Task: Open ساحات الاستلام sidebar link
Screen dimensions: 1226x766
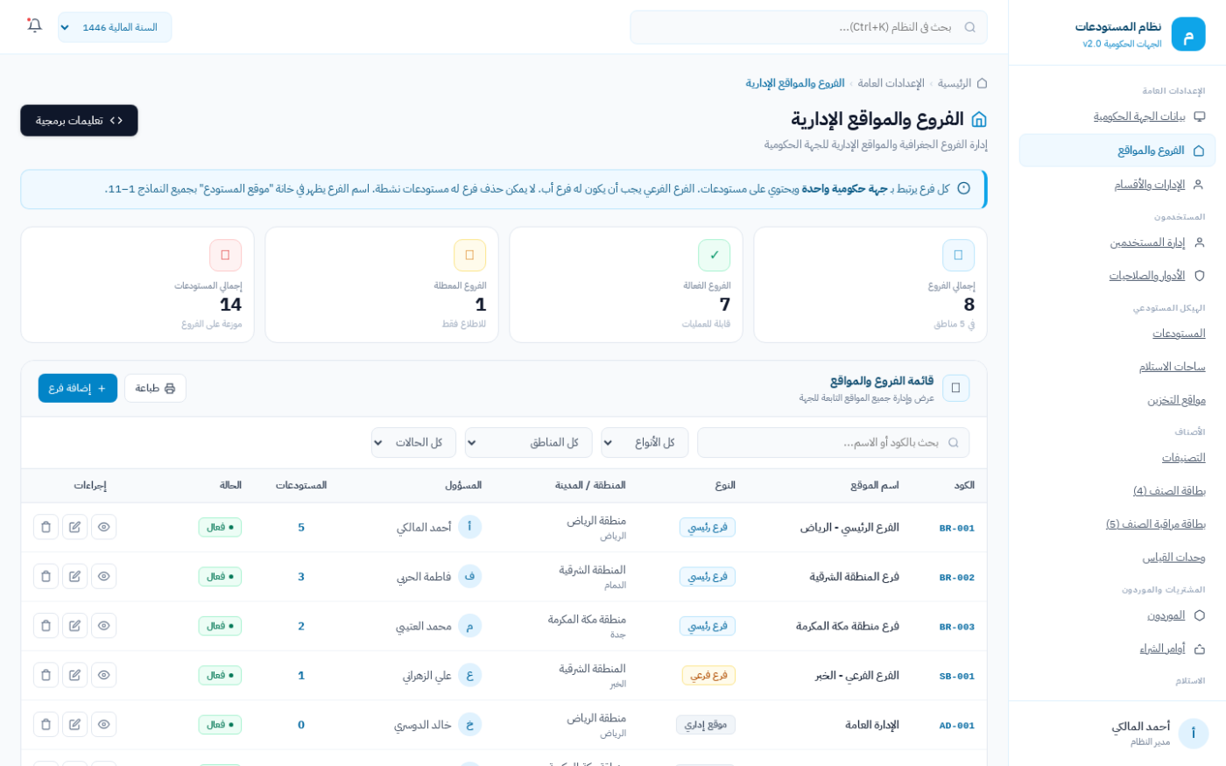Action: (1172, 367)
